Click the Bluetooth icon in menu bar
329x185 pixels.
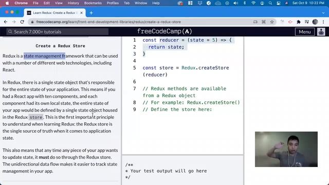click(x=245, y=3)
